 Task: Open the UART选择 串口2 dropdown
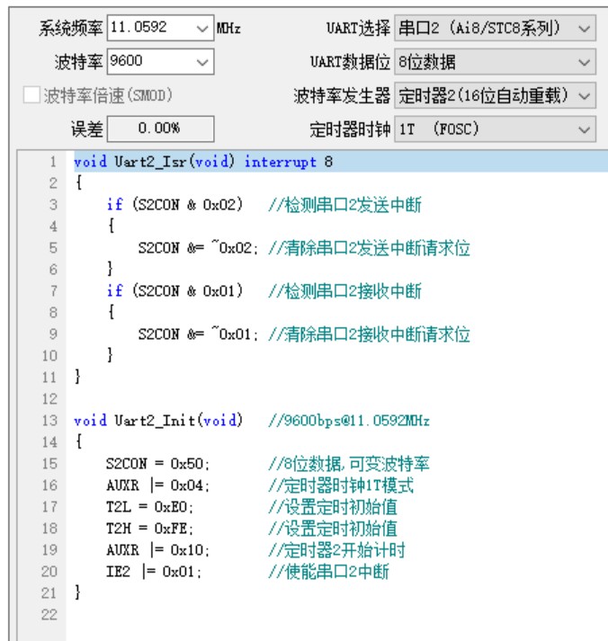[x=495, y=28]
